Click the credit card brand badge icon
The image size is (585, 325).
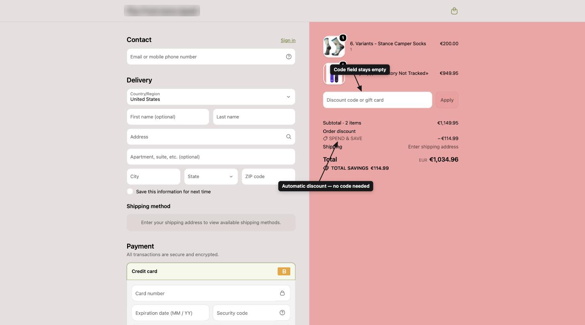(284, 271)
